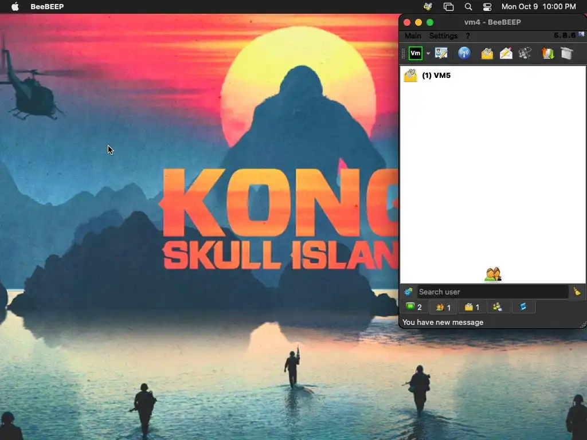Click the Stage Manager windows icon in menu bar
The height and width of the screenshot is (440, 587).
448,6
